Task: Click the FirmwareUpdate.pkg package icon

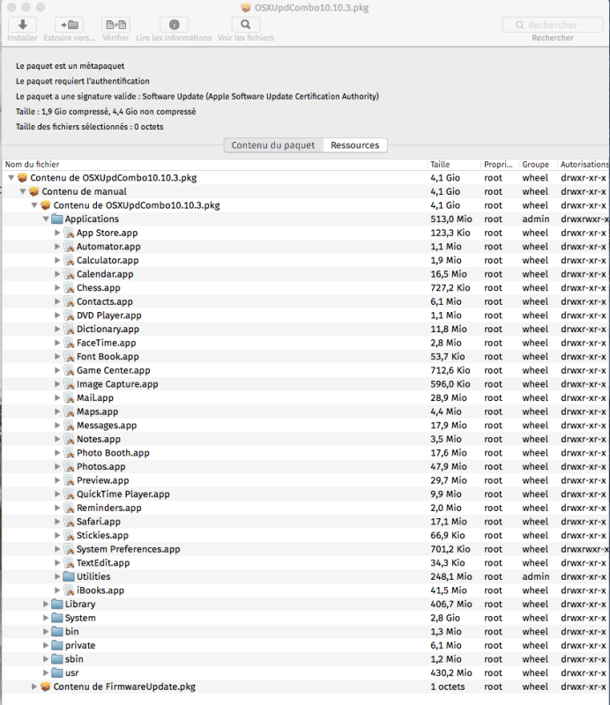Action: 46,686
